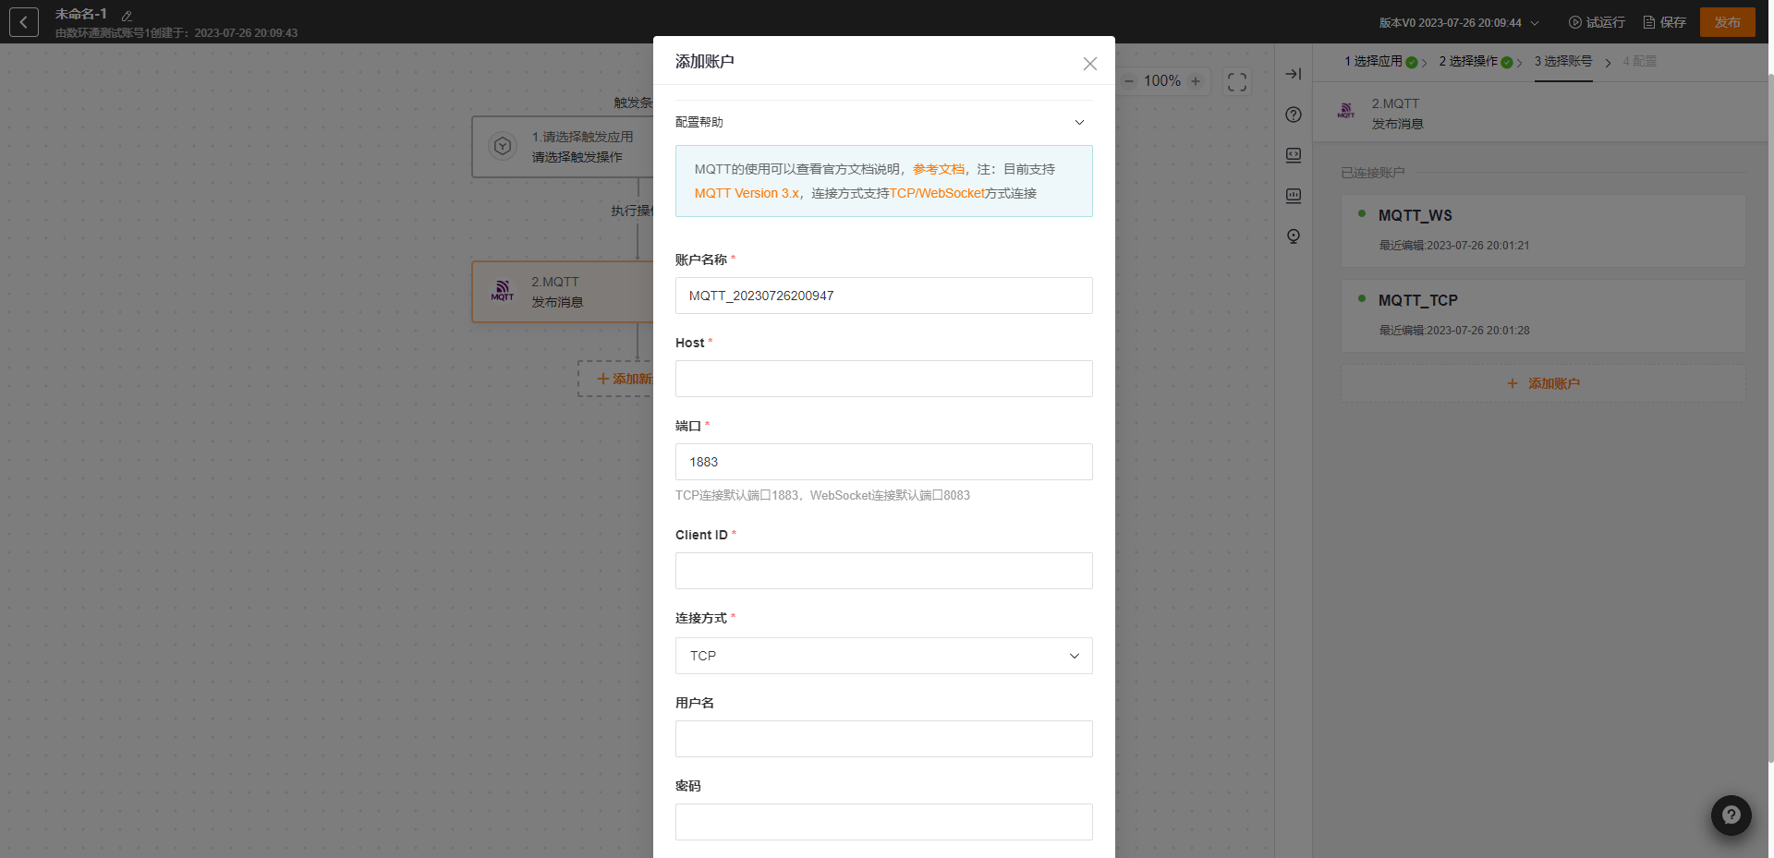Click the 用户名 input field
1774x858 pixels.
pyautogui.click(x=883, y=739)
